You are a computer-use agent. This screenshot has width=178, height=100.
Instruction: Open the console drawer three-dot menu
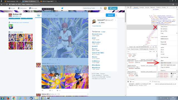pos(128,79)
